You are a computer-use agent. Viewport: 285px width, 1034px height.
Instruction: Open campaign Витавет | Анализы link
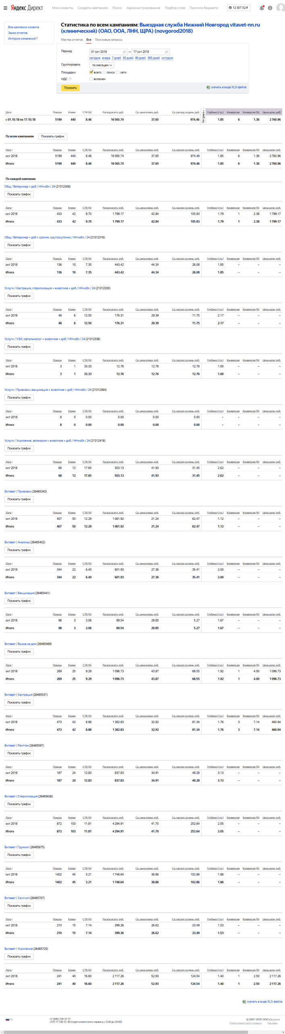(x=17, y=542)
